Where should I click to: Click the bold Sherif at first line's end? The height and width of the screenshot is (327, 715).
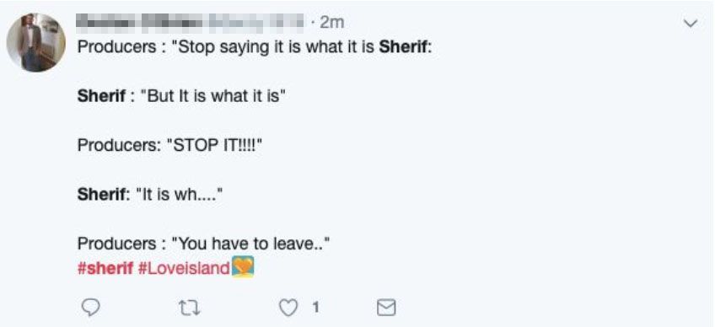pos(405,47)
